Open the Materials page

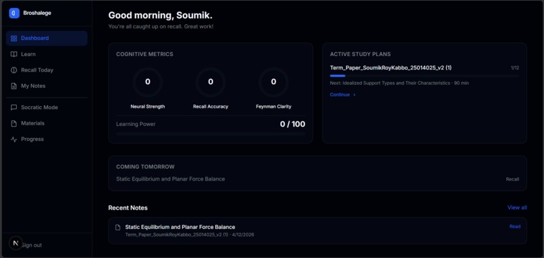(47, 123)
